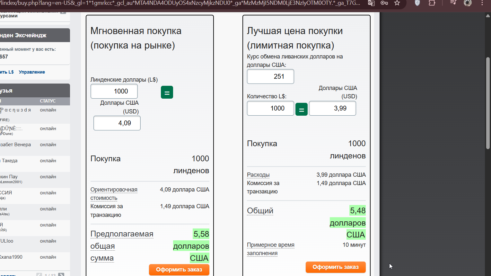Click the highlighted 5,58 total amount
491x276 pixels.
click(x=201, y=234)
